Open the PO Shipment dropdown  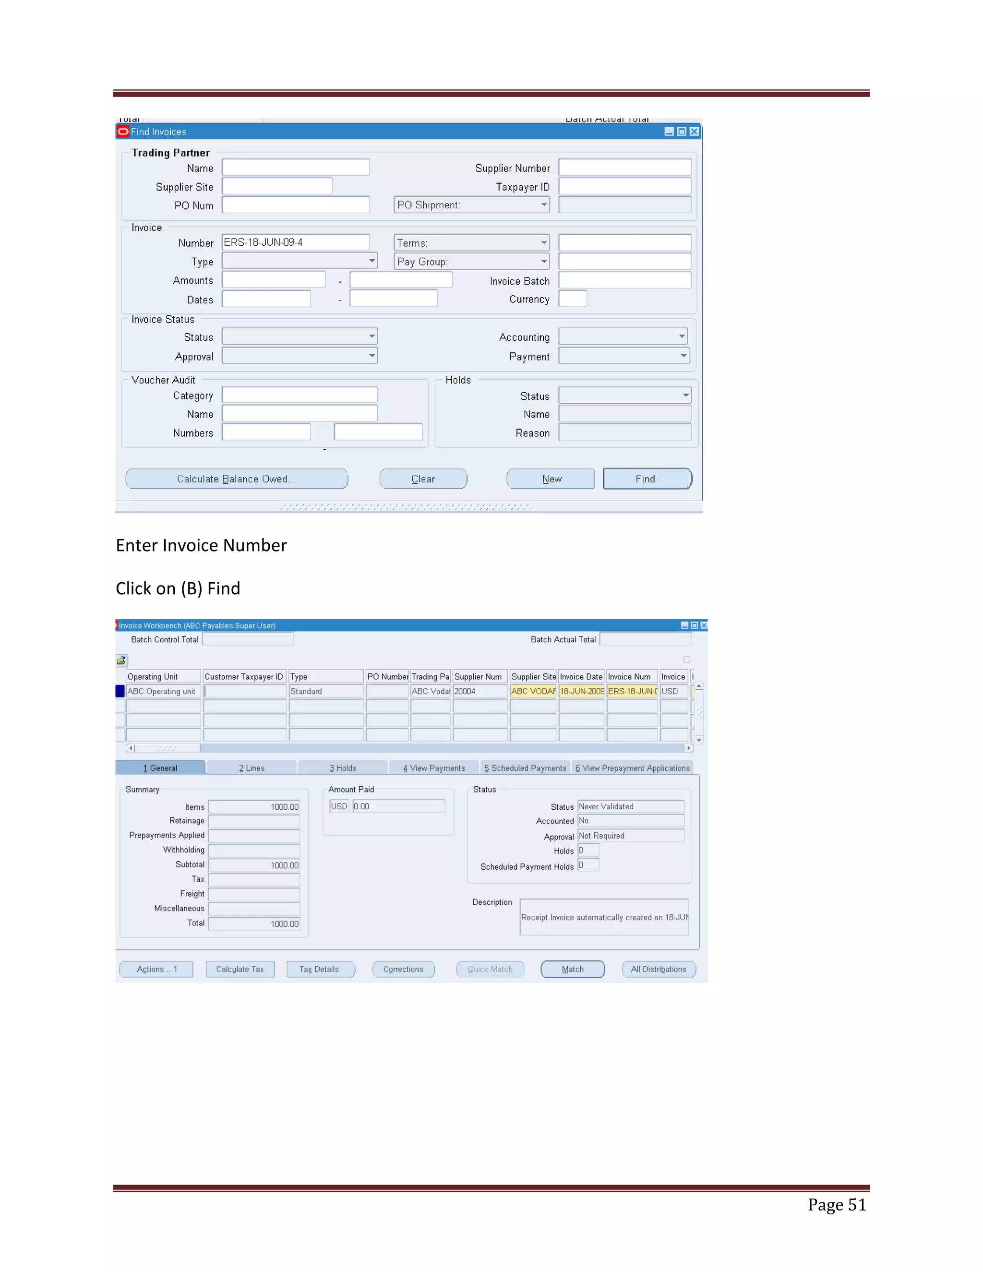tap(472, 205)
